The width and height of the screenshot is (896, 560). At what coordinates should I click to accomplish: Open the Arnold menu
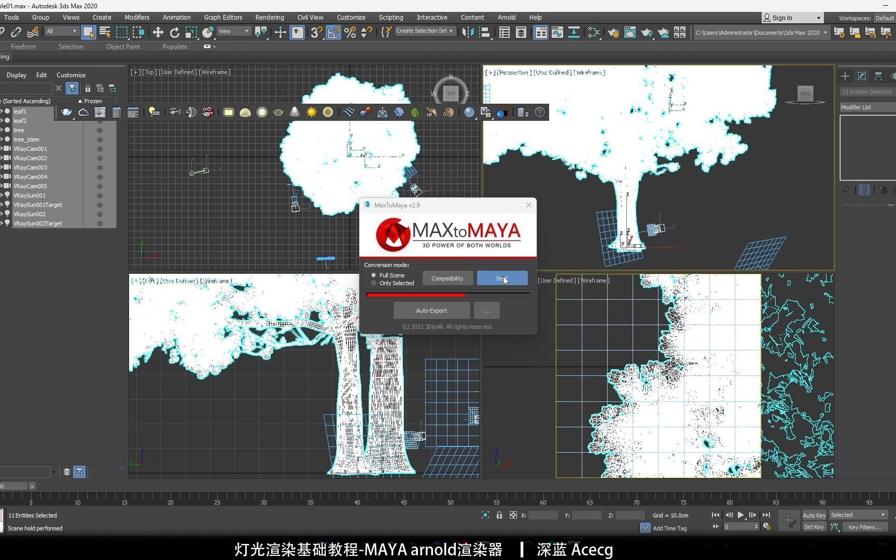click(507, 17)
